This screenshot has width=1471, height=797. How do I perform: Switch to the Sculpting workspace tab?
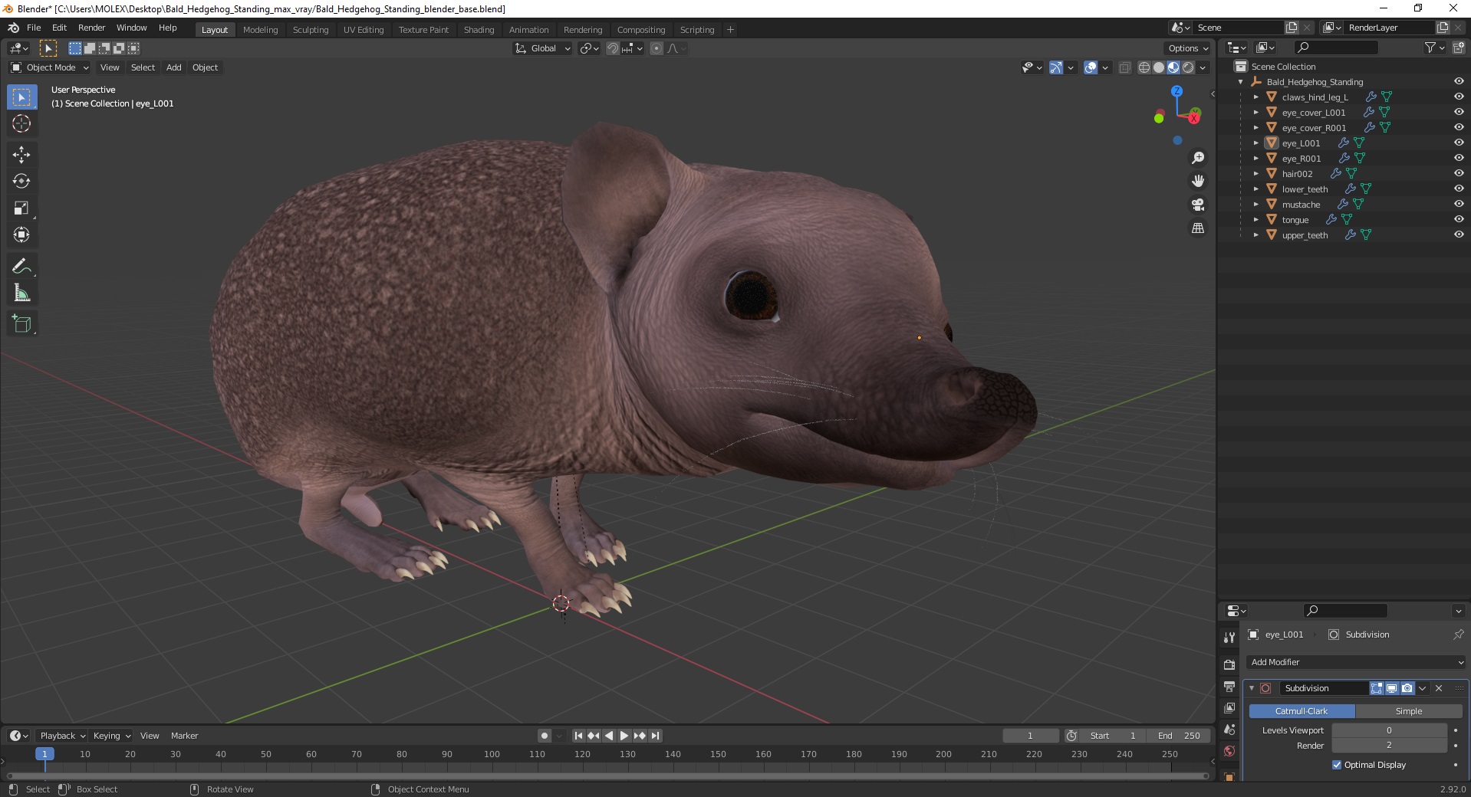(310, 30)
